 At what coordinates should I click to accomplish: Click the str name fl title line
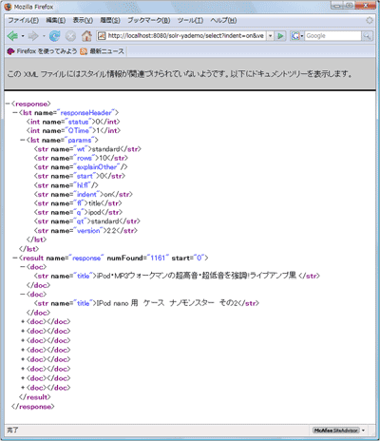click(78, 203)
